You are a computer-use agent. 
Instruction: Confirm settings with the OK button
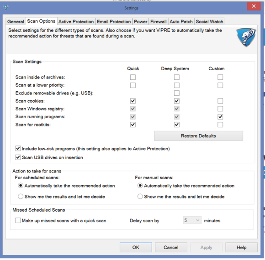[x=136, y=247]
